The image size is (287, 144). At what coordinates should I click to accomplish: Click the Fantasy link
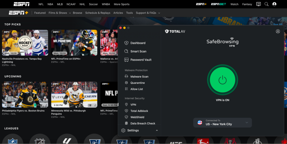pyautogui.click(x=247, y=4)
